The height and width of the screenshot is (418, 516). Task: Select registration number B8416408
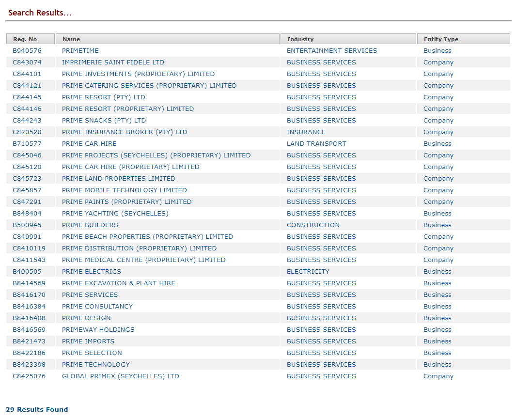29,318
